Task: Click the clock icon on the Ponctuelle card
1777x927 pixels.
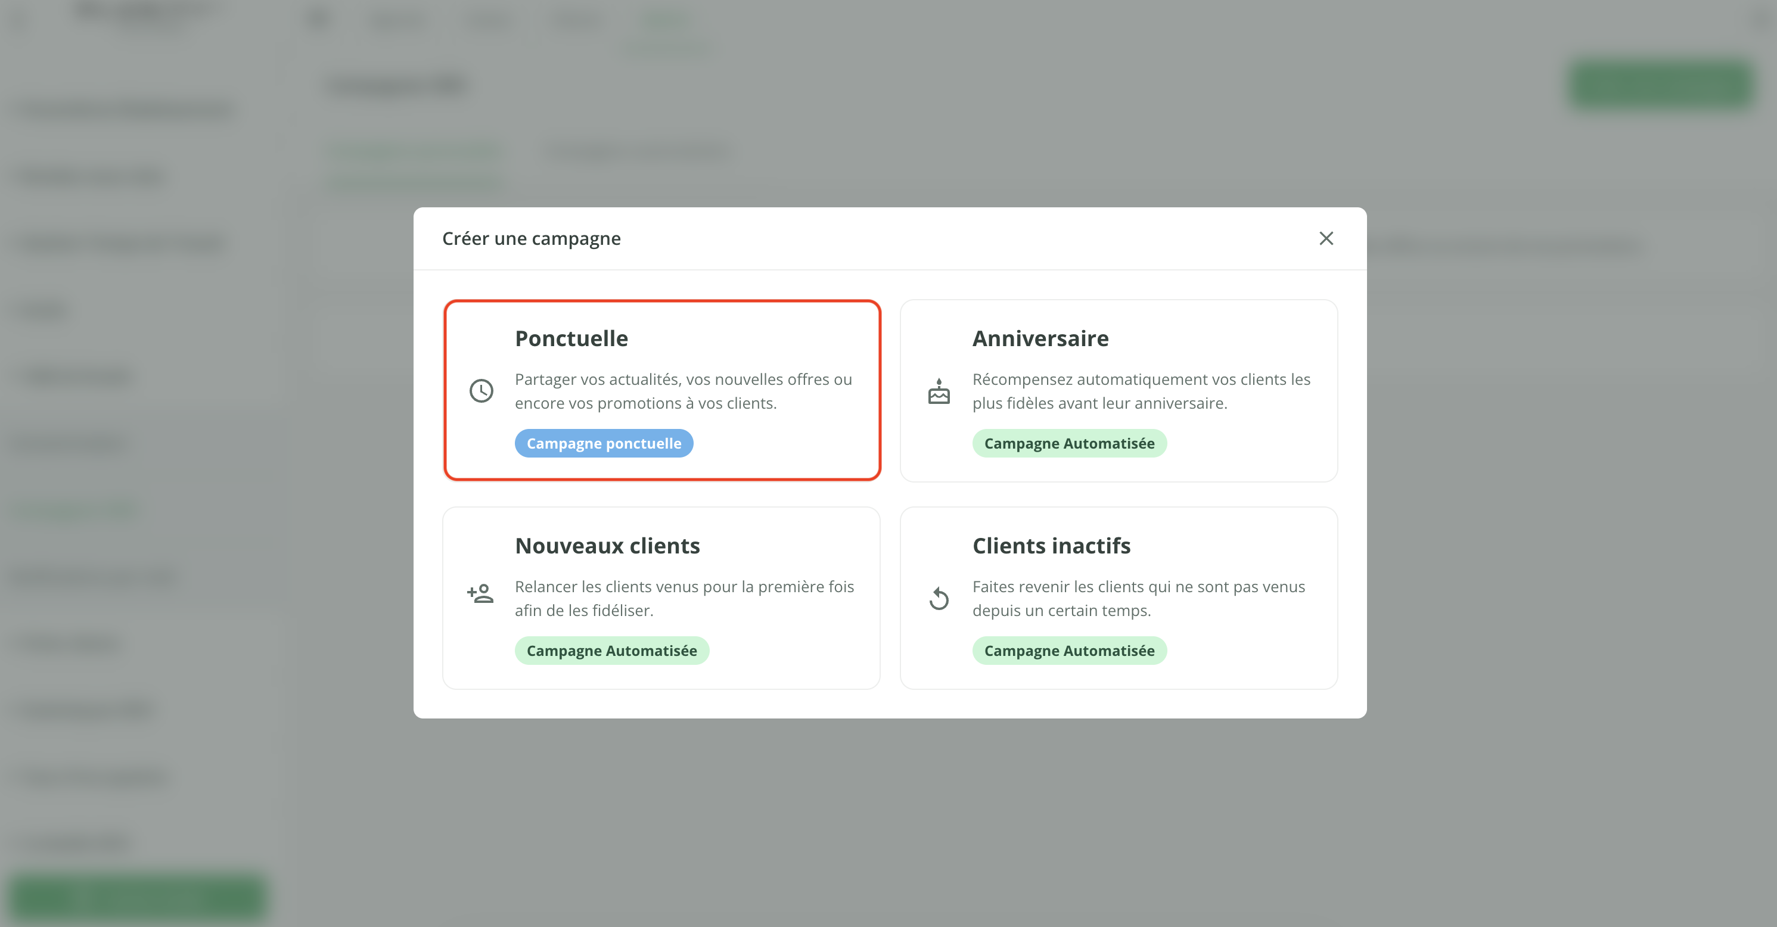Action: coord(481,391)
